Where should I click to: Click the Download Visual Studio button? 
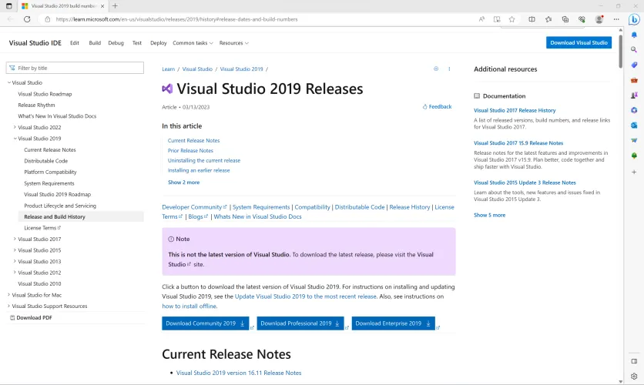579,43
